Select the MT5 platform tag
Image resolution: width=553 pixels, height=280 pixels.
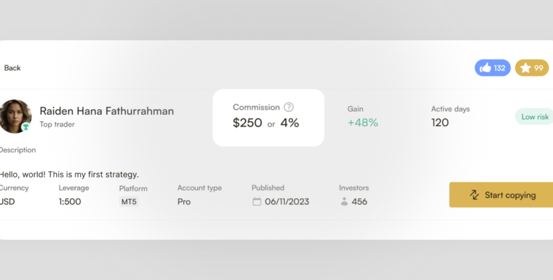pyautogui.click(x=129, y=201)
